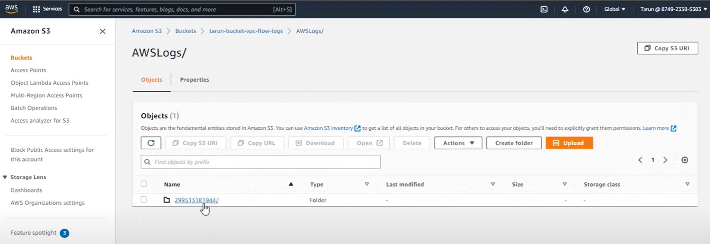The height and width of the screenshot is (244, 710).
Task: Follow the Learn more link
Action: (x=655, y=128)
